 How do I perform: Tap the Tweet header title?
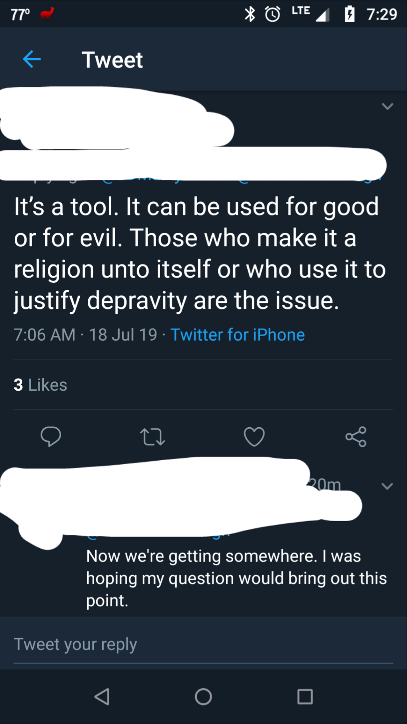click(x=112, y=60)
